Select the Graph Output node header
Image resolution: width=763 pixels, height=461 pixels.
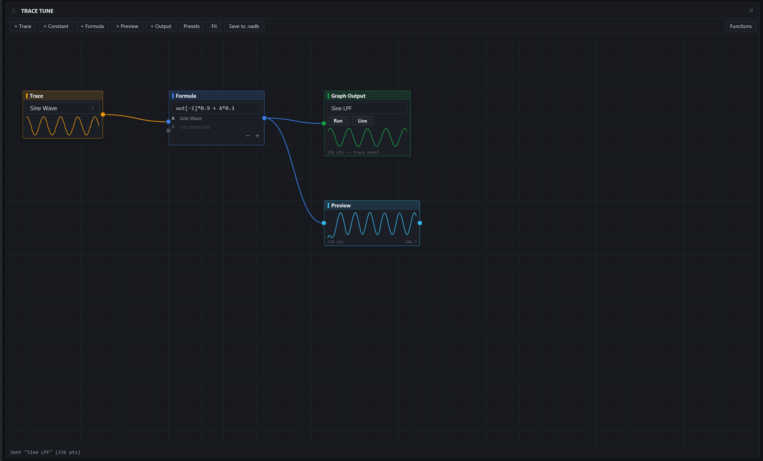[367, 96]
